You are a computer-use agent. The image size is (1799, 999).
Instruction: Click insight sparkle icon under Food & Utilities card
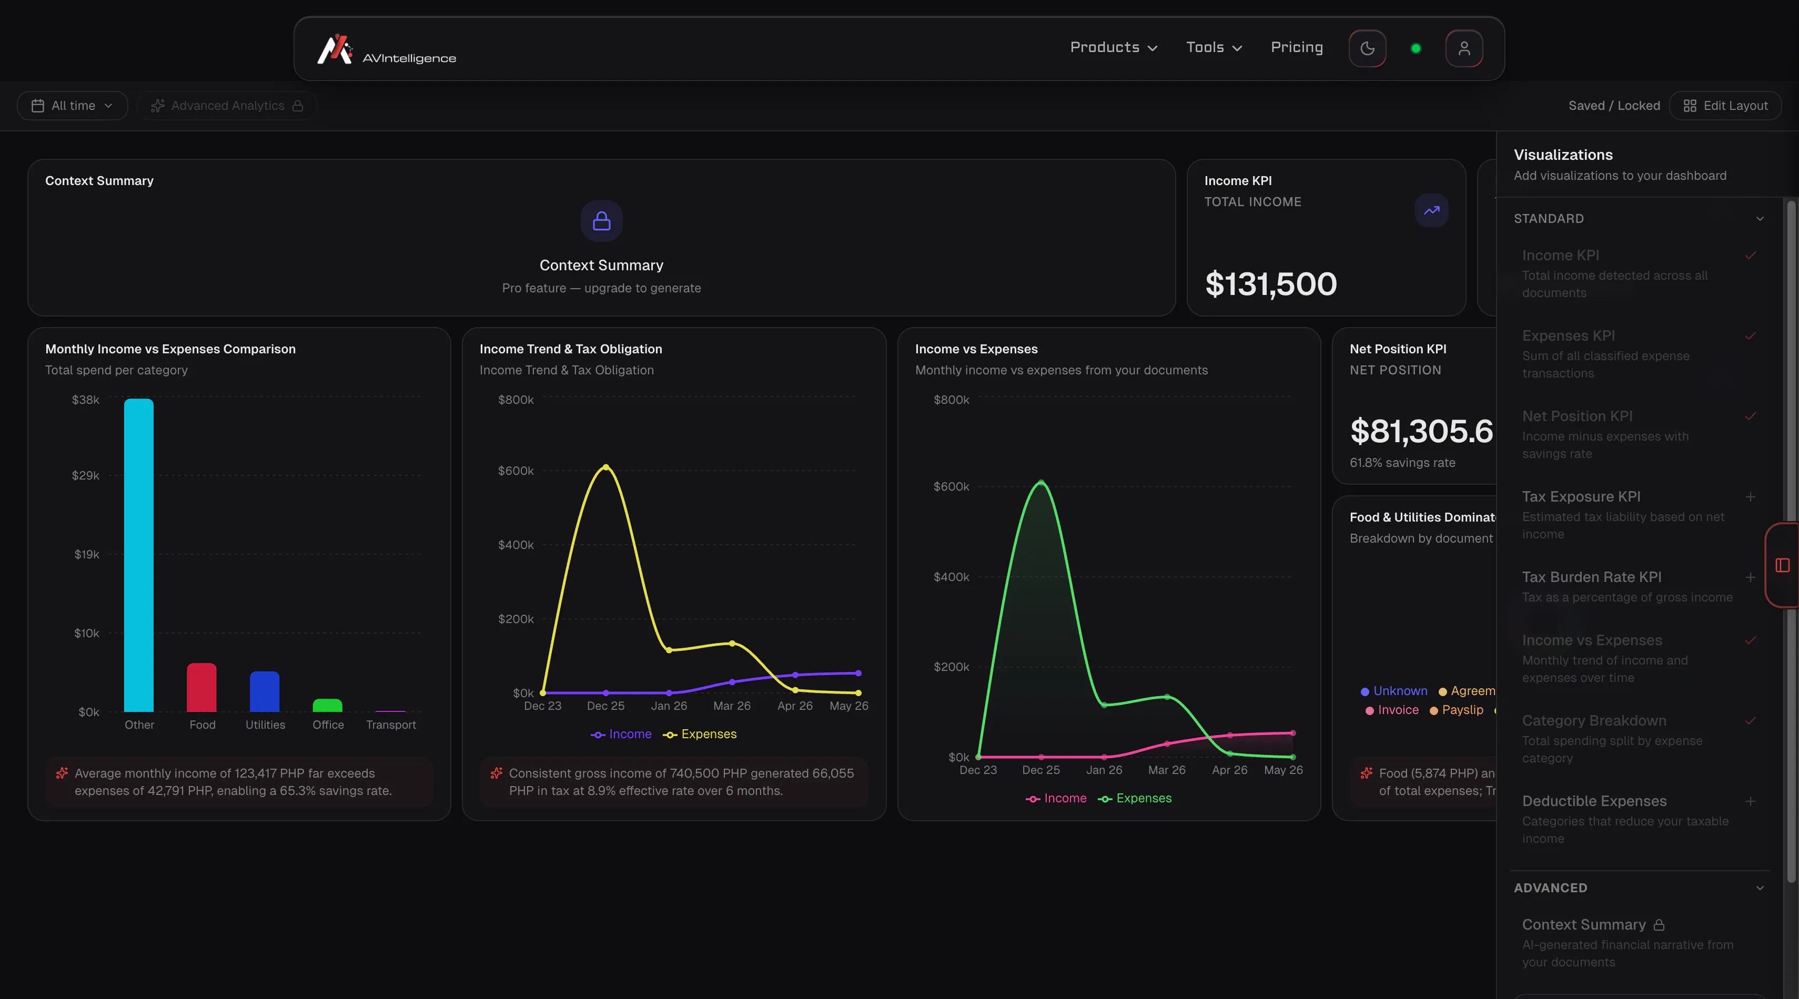[x=1367, y=773]
